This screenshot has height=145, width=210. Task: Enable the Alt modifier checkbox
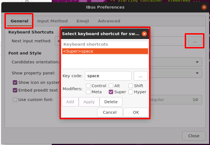pyautogui.click(x=111, y=86)
